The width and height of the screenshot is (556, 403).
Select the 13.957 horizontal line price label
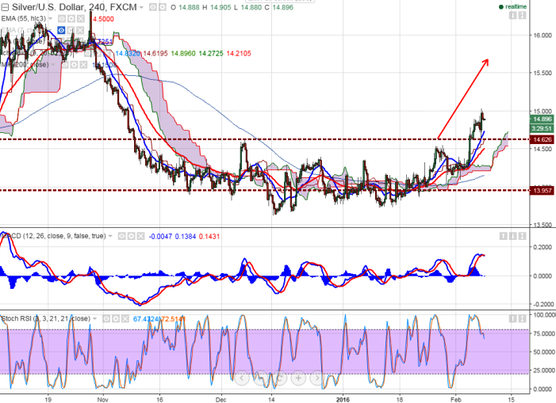(x=543, y=191)
